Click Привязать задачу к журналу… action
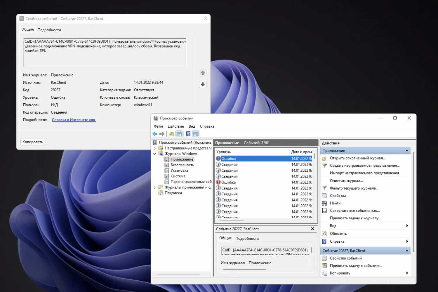This screenshot has width=438, height=292. [x=356, y=218]
